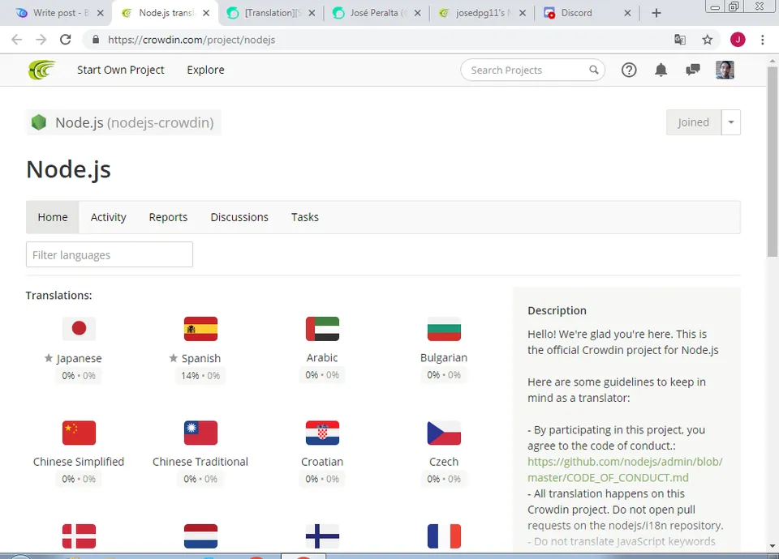Click the browser address bar URL
The height and width of the screenshot is (559, 779).
[x=192, y=40]
